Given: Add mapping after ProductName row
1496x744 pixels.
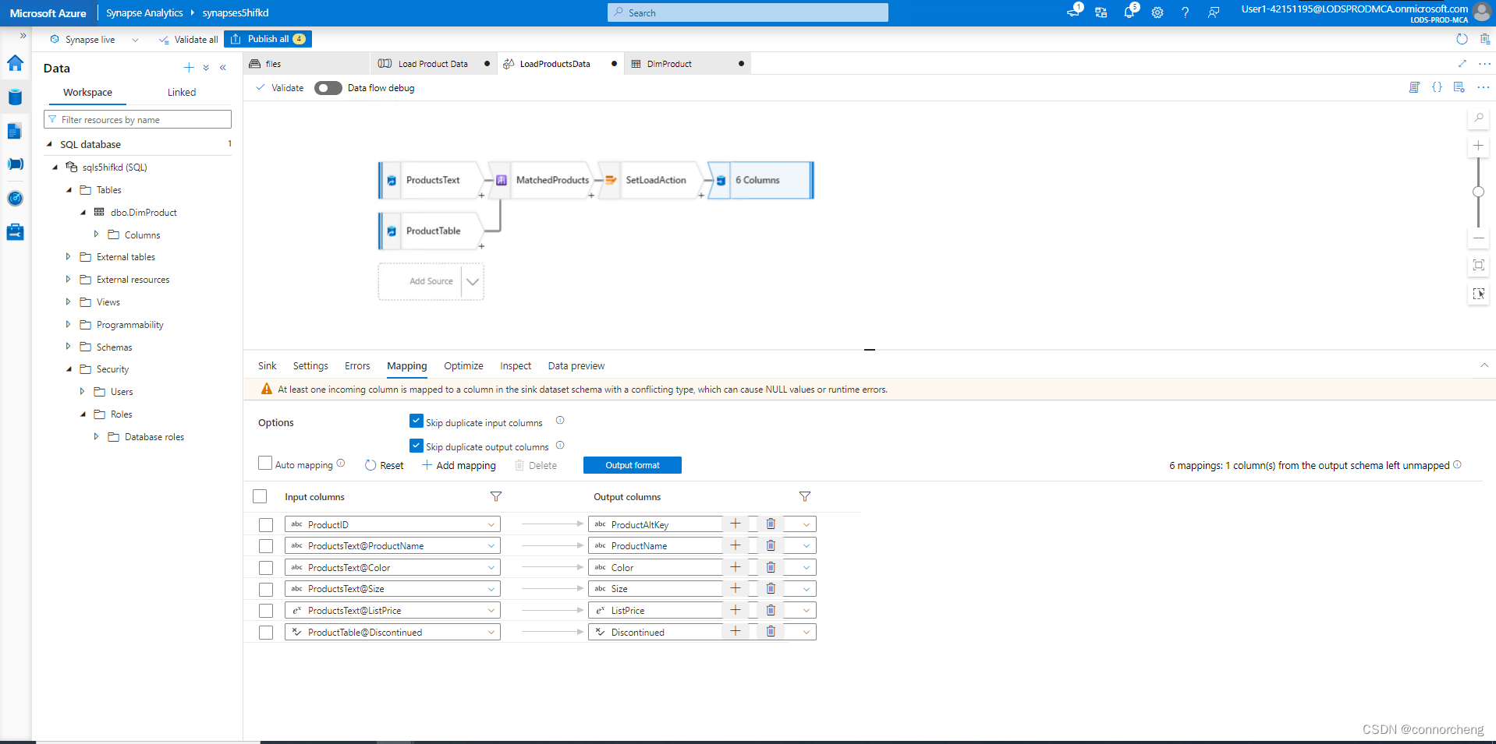Looking at the screenshot, I should 736,545.
